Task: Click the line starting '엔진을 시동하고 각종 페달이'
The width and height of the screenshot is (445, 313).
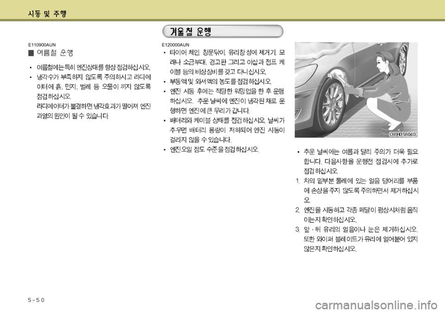Action: (x=361, y=210)
